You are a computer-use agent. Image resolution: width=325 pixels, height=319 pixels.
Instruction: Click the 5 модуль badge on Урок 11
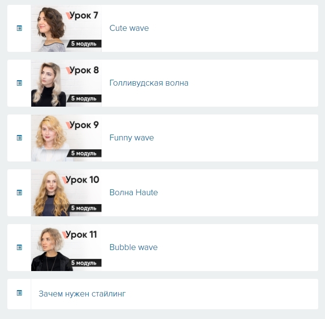[x=84, y=263]
